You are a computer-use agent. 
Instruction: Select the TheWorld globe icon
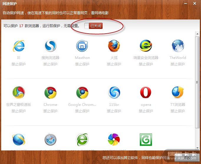tap(178, 46)
